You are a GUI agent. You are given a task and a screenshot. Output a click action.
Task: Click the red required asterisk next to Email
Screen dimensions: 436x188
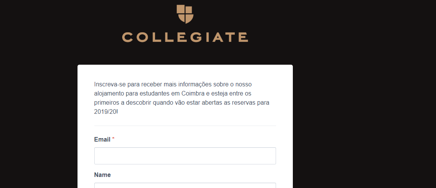(113, 139)
